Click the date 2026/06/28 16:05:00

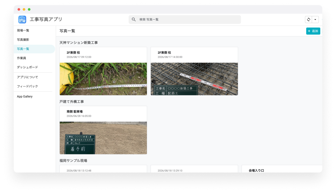[x=79, y=116]
